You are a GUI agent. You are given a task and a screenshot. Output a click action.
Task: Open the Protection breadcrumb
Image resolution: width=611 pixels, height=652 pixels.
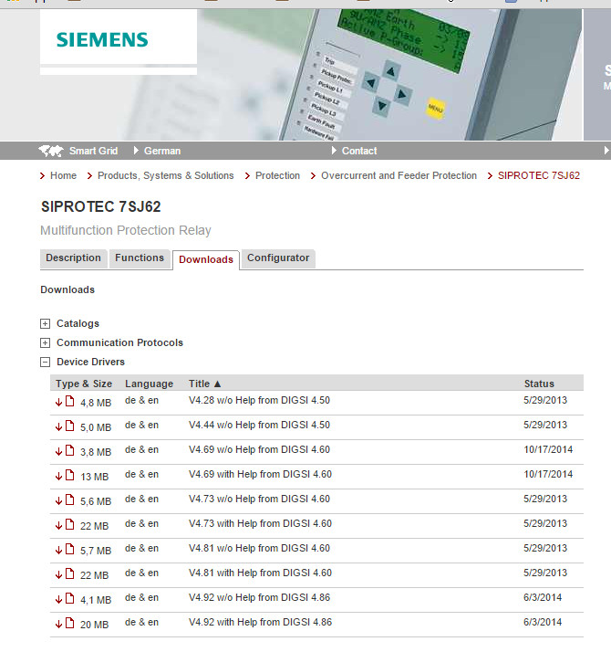(x=277, y=175)
